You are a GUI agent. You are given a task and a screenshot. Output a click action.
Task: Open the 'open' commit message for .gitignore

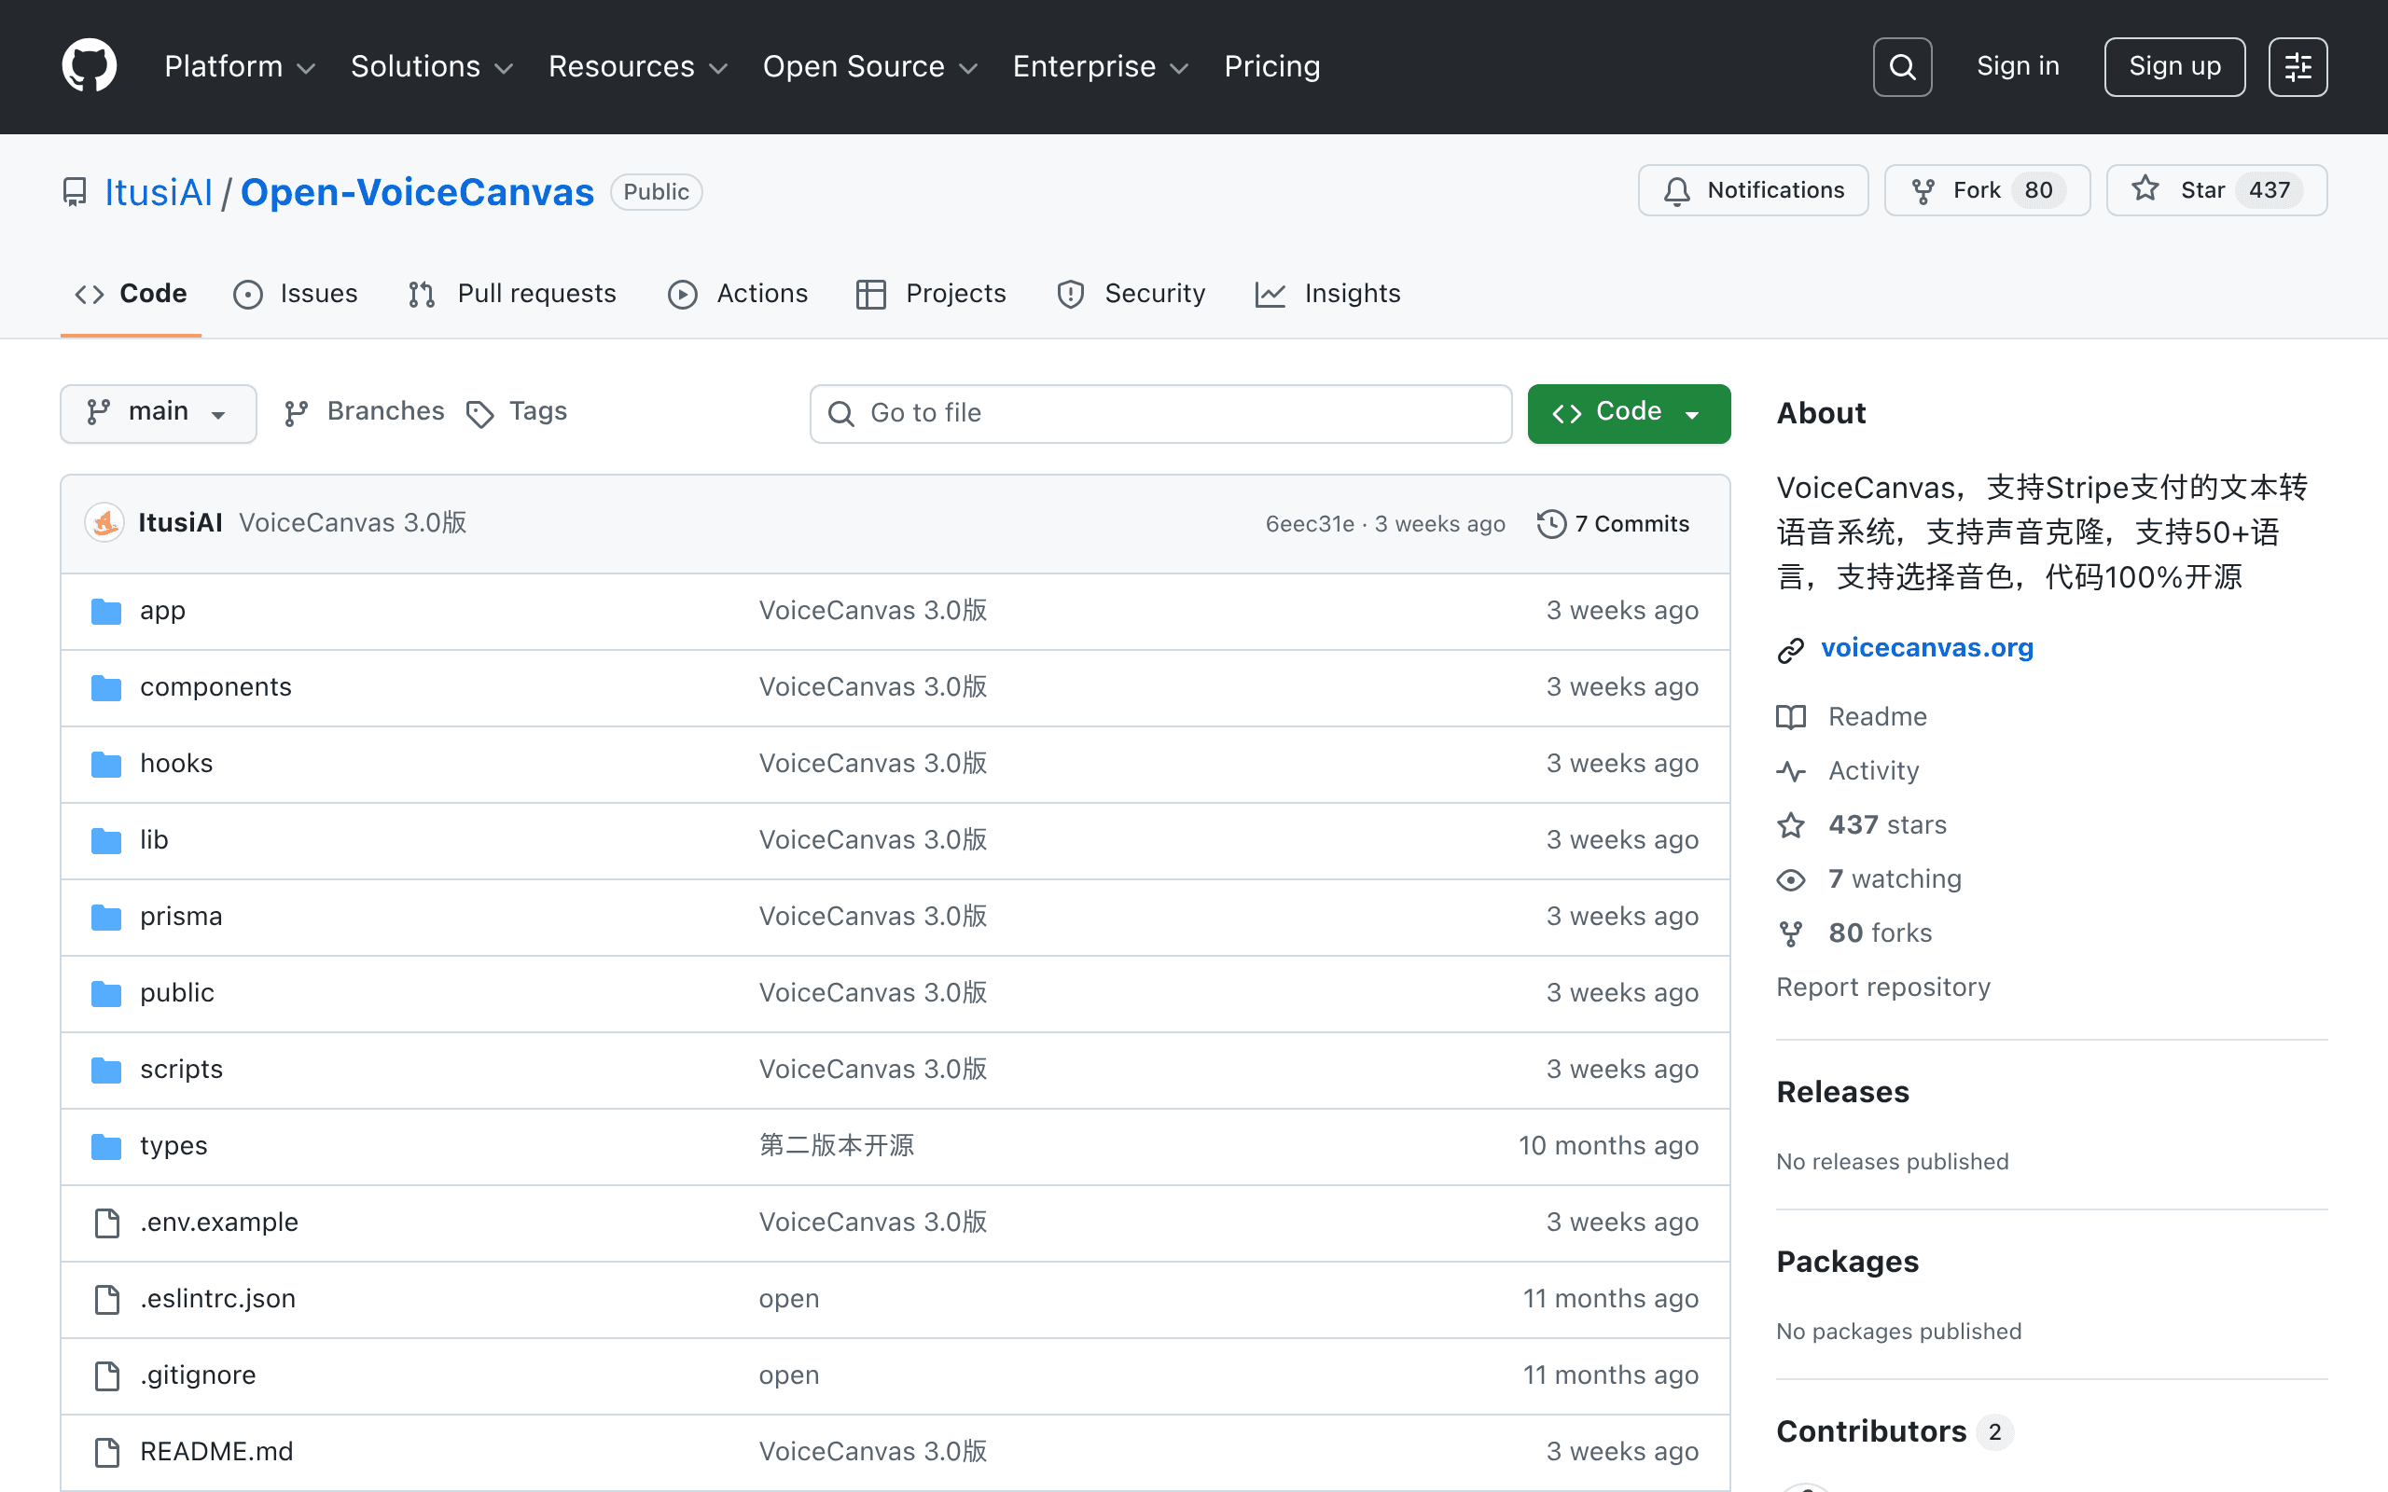pyautogui.click(x=788, y=1375)
